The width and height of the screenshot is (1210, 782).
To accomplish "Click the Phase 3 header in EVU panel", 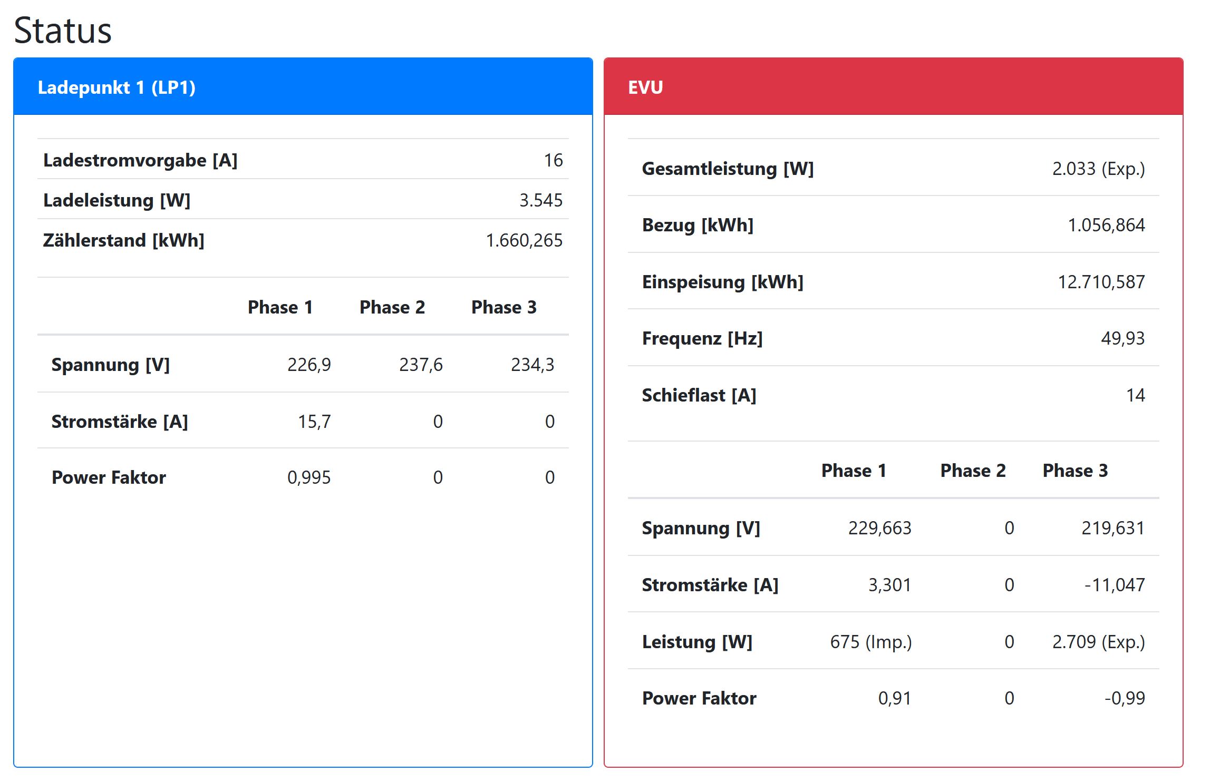I will pyautogui.click(x=1075, y=471).
